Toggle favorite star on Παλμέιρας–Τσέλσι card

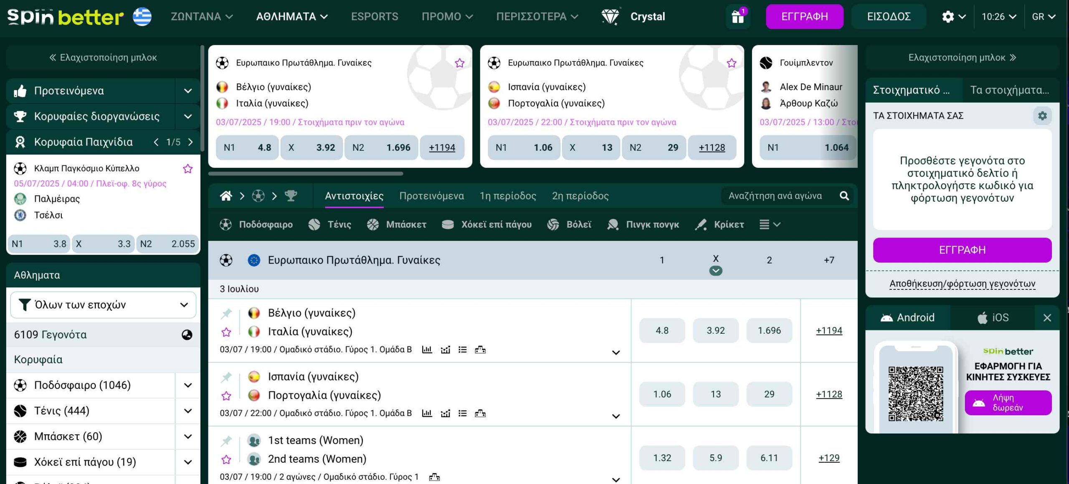click(x=188, y=169)
